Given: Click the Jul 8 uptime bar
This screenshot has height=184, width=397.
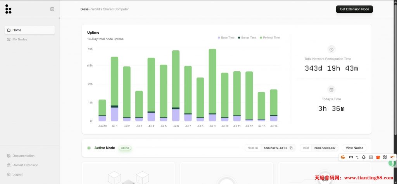Looking at the screenshot, I should [x=200, y=99].
